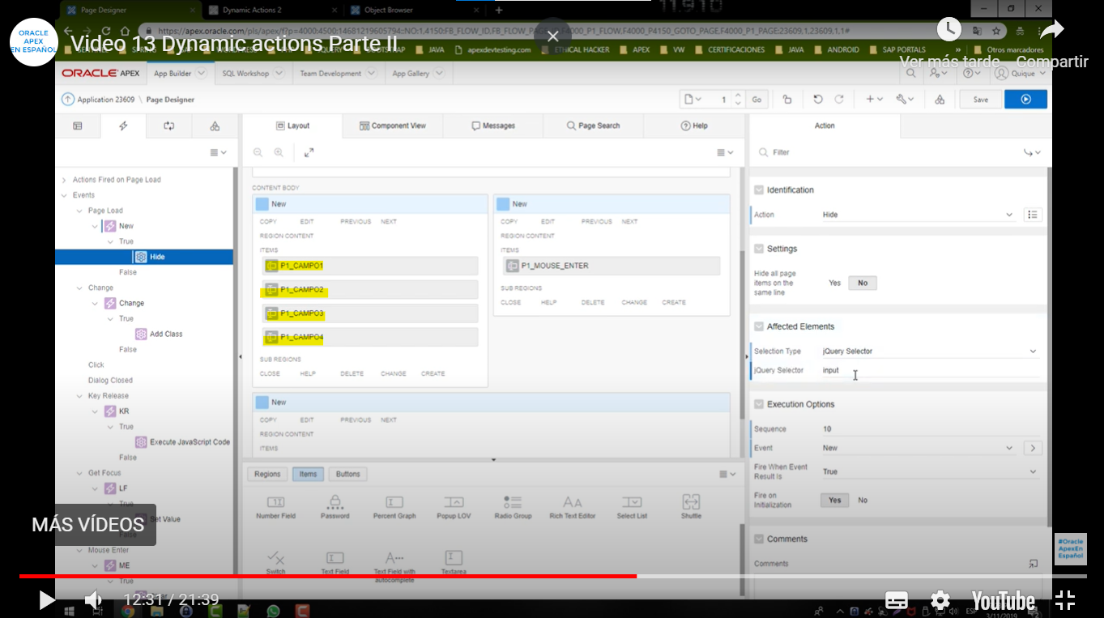Click the zoom in magnifier in Layout
The image size is (1104, 618).
coord(279,152)
